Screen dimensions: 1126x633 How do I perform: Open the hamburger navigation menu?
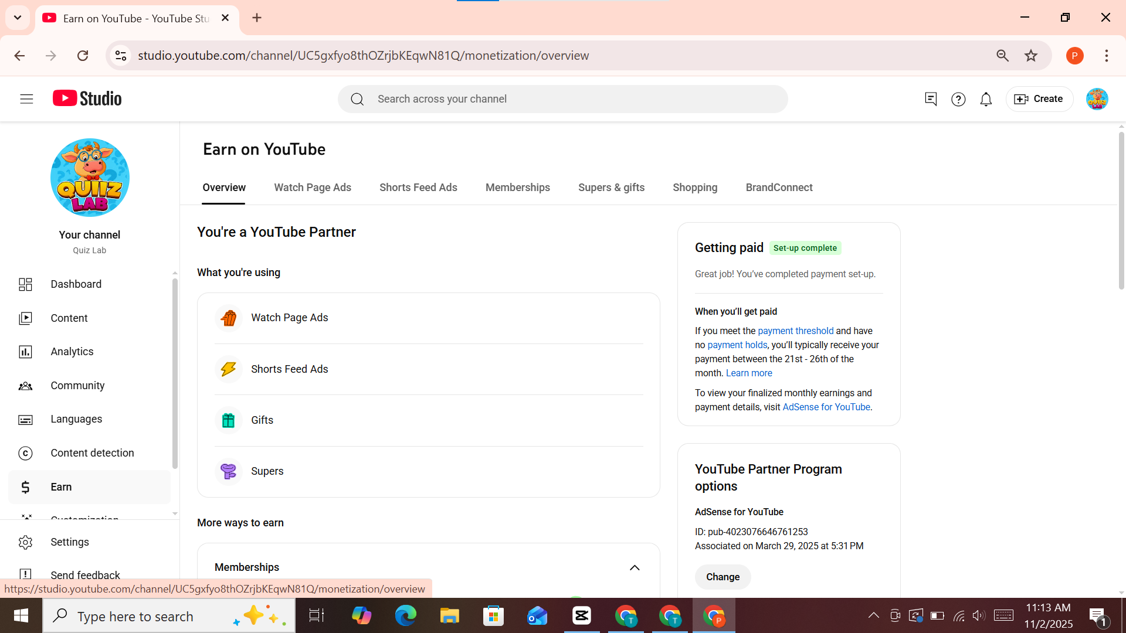[x=26, y=98]
